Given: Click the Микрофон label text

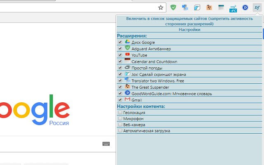Looking at the screenshot, I should click(133, 119).
